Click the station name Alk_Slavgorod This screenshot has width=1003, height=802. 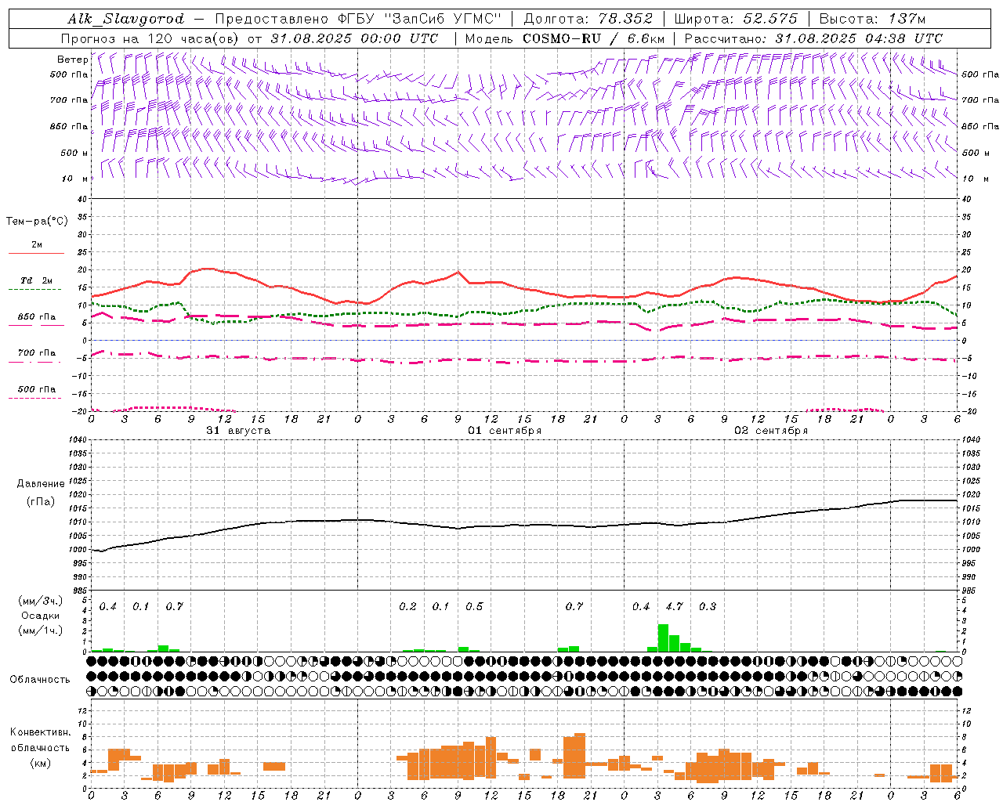[x=126, y=19]
